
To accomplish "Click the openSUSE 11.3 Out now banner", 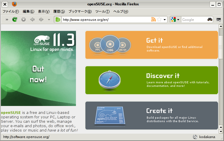I will click(x=38, y=68).
